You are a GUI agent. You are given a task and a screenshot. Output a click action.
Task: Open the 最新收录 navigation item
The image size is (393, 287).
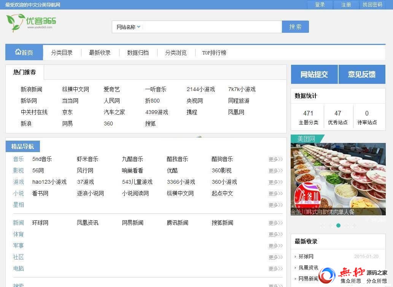(x=100, y=53)
